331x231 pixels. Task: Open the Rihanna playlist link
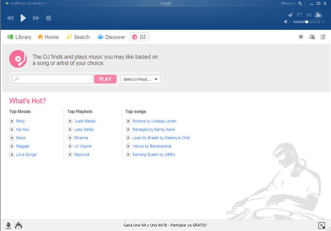81,138
